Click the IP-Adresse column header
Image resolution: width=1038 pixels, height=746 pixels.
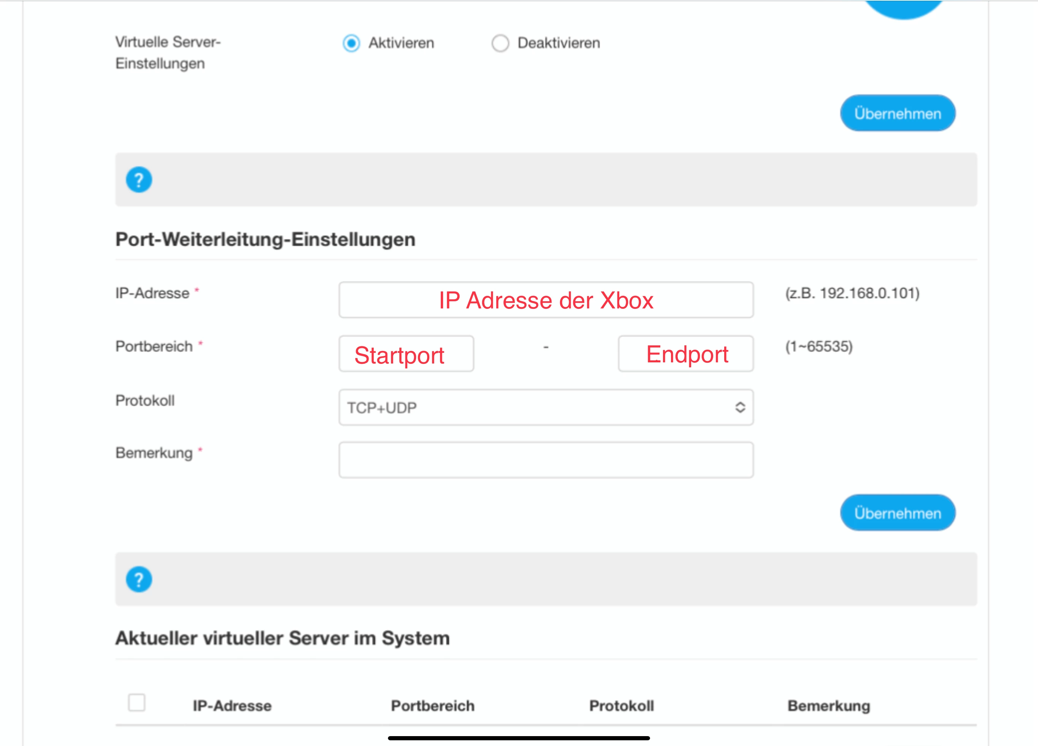[x=232, y=706]
